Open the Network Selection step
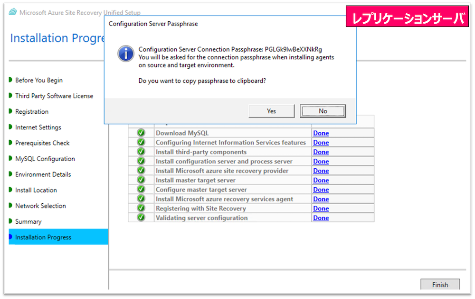Viewport: 475px width, 299px height. [40, 206]
